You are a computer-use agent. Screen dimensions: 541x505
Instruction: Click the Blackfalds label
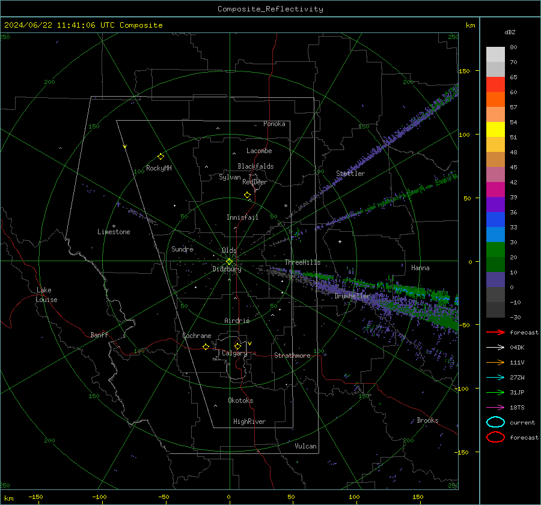click(255, 166)
